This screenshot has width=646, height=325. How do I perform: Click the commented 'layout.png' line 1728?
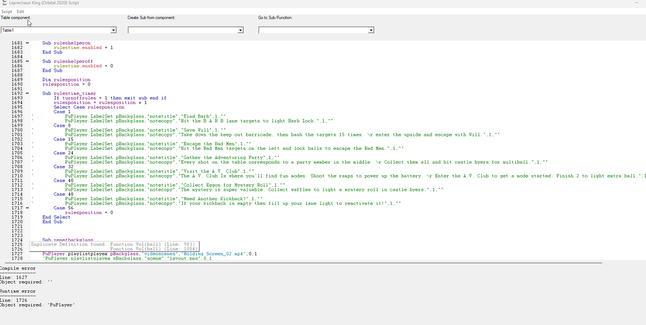coord(127,258)
